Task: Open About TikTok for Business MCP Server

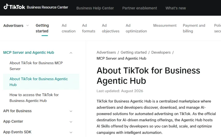Action: click(36, 66)
